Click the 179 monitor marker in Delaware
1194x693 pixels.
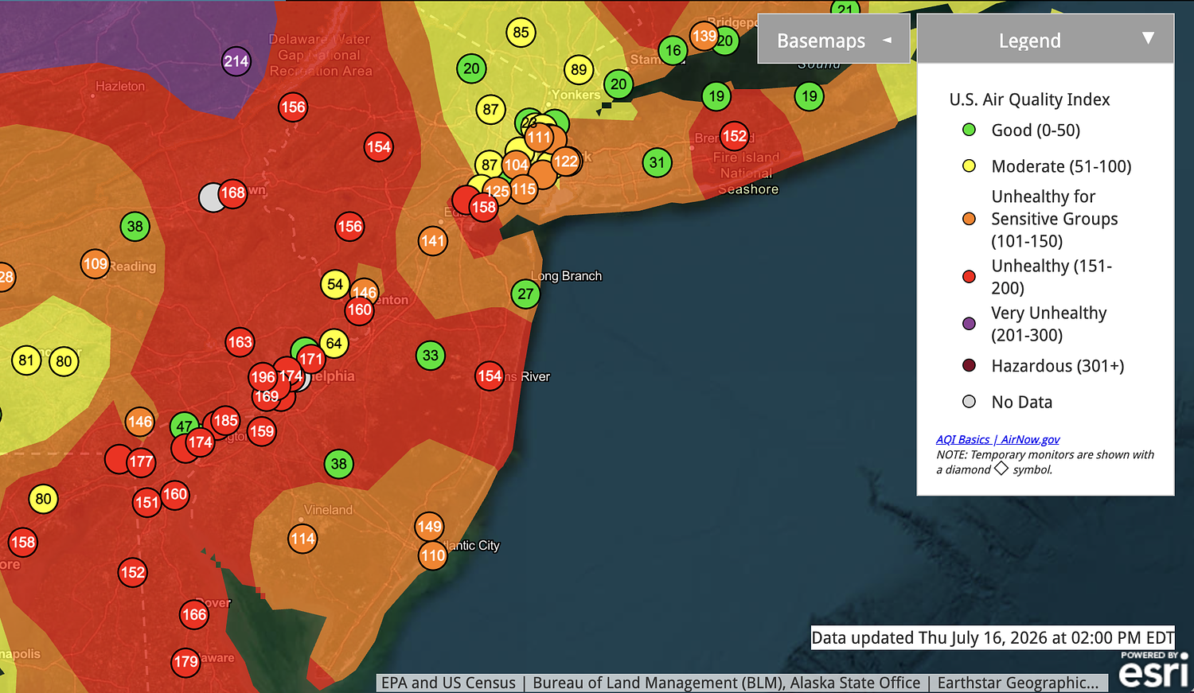point(185,662)
